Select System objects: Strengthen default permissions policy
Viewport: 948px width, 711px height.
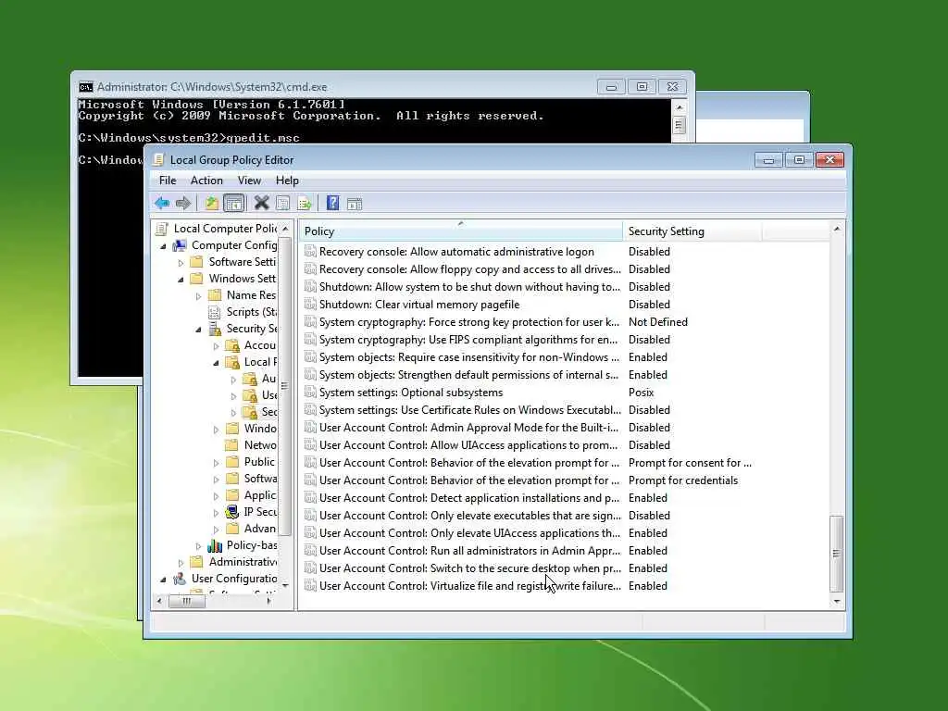(x=468, y=374)
